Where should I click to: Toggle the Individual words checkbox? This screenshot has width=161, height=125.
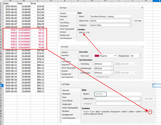click(95, 77)
